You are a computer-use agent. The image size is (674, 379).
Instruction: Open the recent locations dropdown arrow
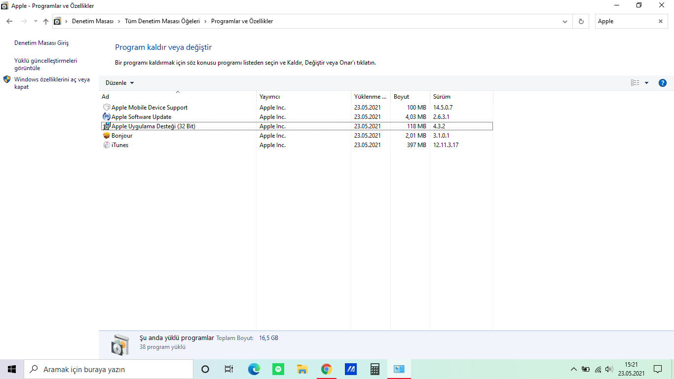point(36,21)
